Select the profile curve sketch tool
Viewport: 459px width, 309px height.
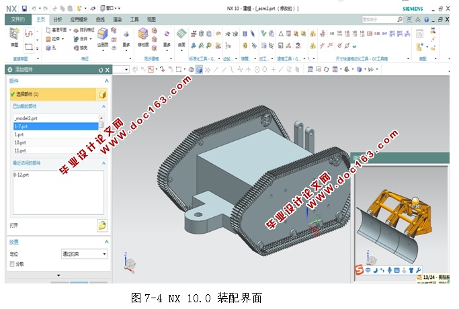(29, 33)
